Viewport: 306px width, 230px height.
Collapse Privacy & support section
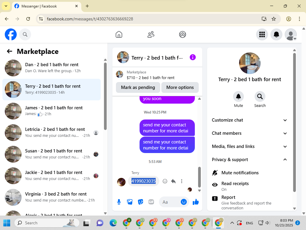(x=250, y=160)
